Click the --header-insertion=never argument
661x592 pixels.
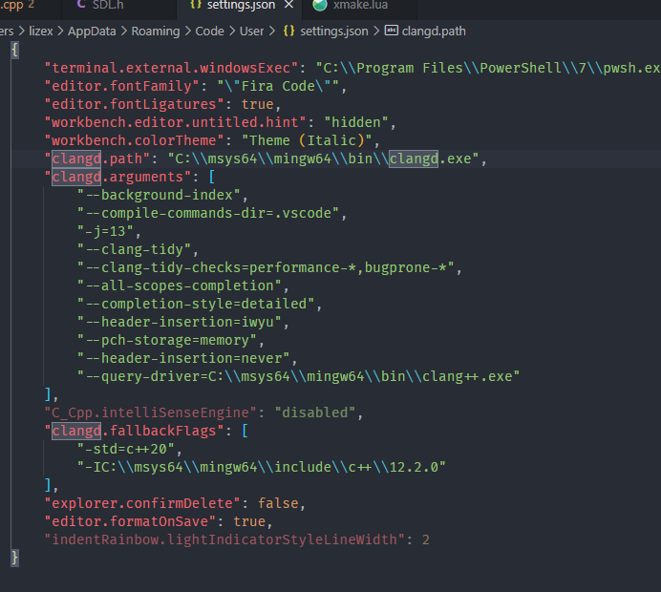pos(183,358)
